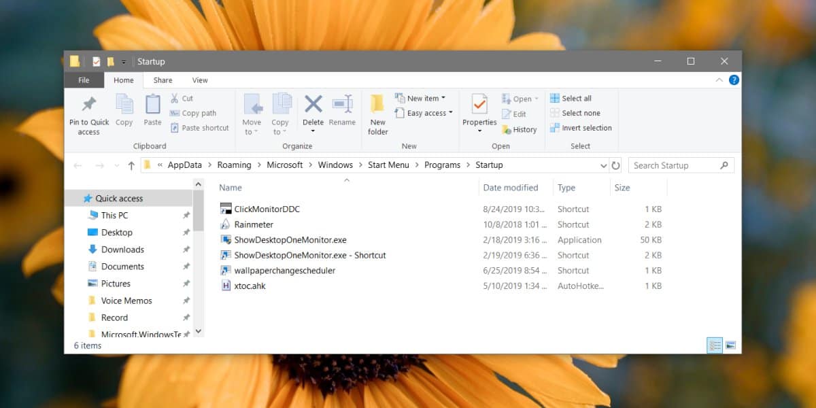Click Start Menu in address breadcrumb

(x=388, y=165)
